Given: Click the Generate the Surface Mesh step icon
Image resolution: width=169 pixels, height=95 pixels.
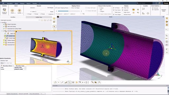Looking at the screenshot, I should [6, 29].
